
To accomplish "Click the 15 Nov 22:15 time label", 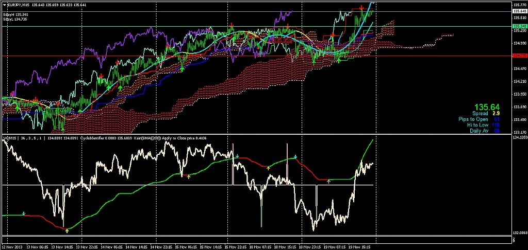I will click(235, 247).
